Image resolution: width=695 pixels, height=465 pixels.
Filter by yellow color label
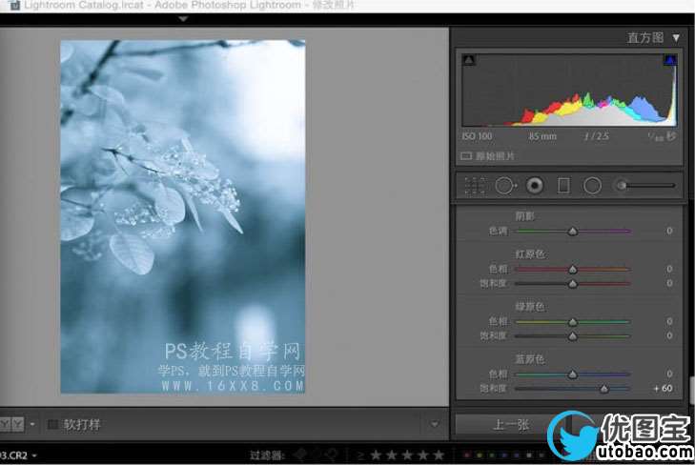479,455
